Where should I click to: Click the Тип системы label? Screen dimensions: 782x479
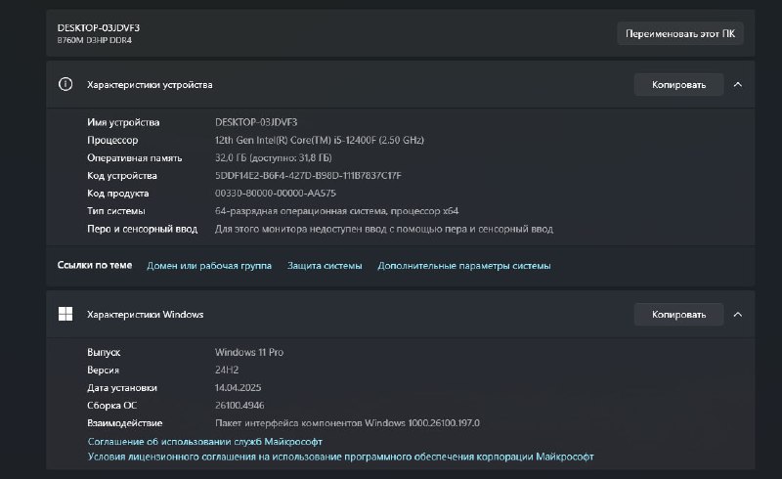click(115, 211)
